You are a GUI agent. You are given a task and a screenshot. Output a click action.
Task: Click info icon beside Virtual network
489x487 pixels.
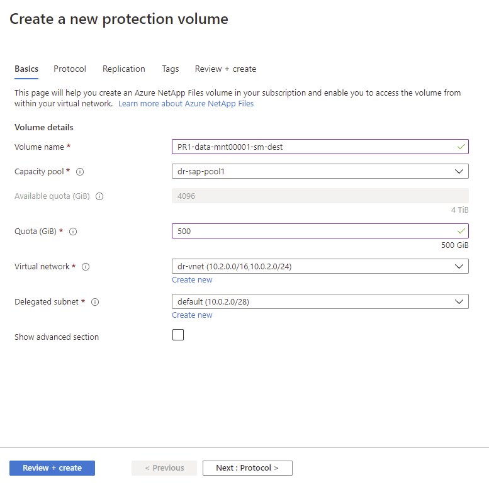coord(86,267)
